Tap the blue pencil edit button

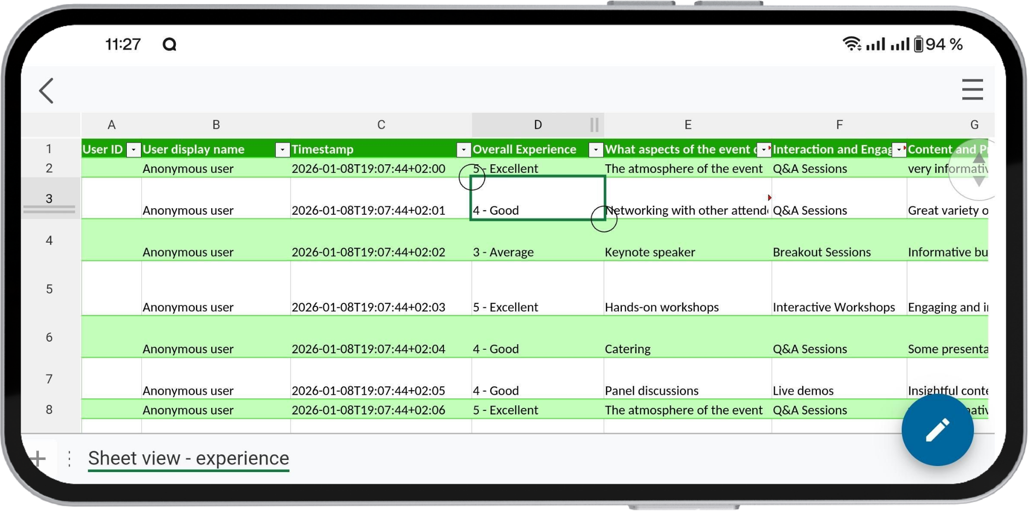(937, 430)
